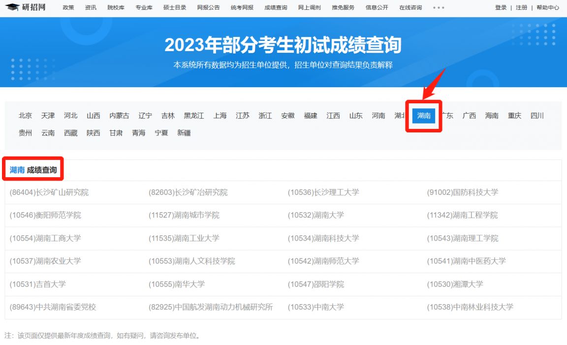Open the 帮助中心 link
Screen dimensions: 567x345
548,7
